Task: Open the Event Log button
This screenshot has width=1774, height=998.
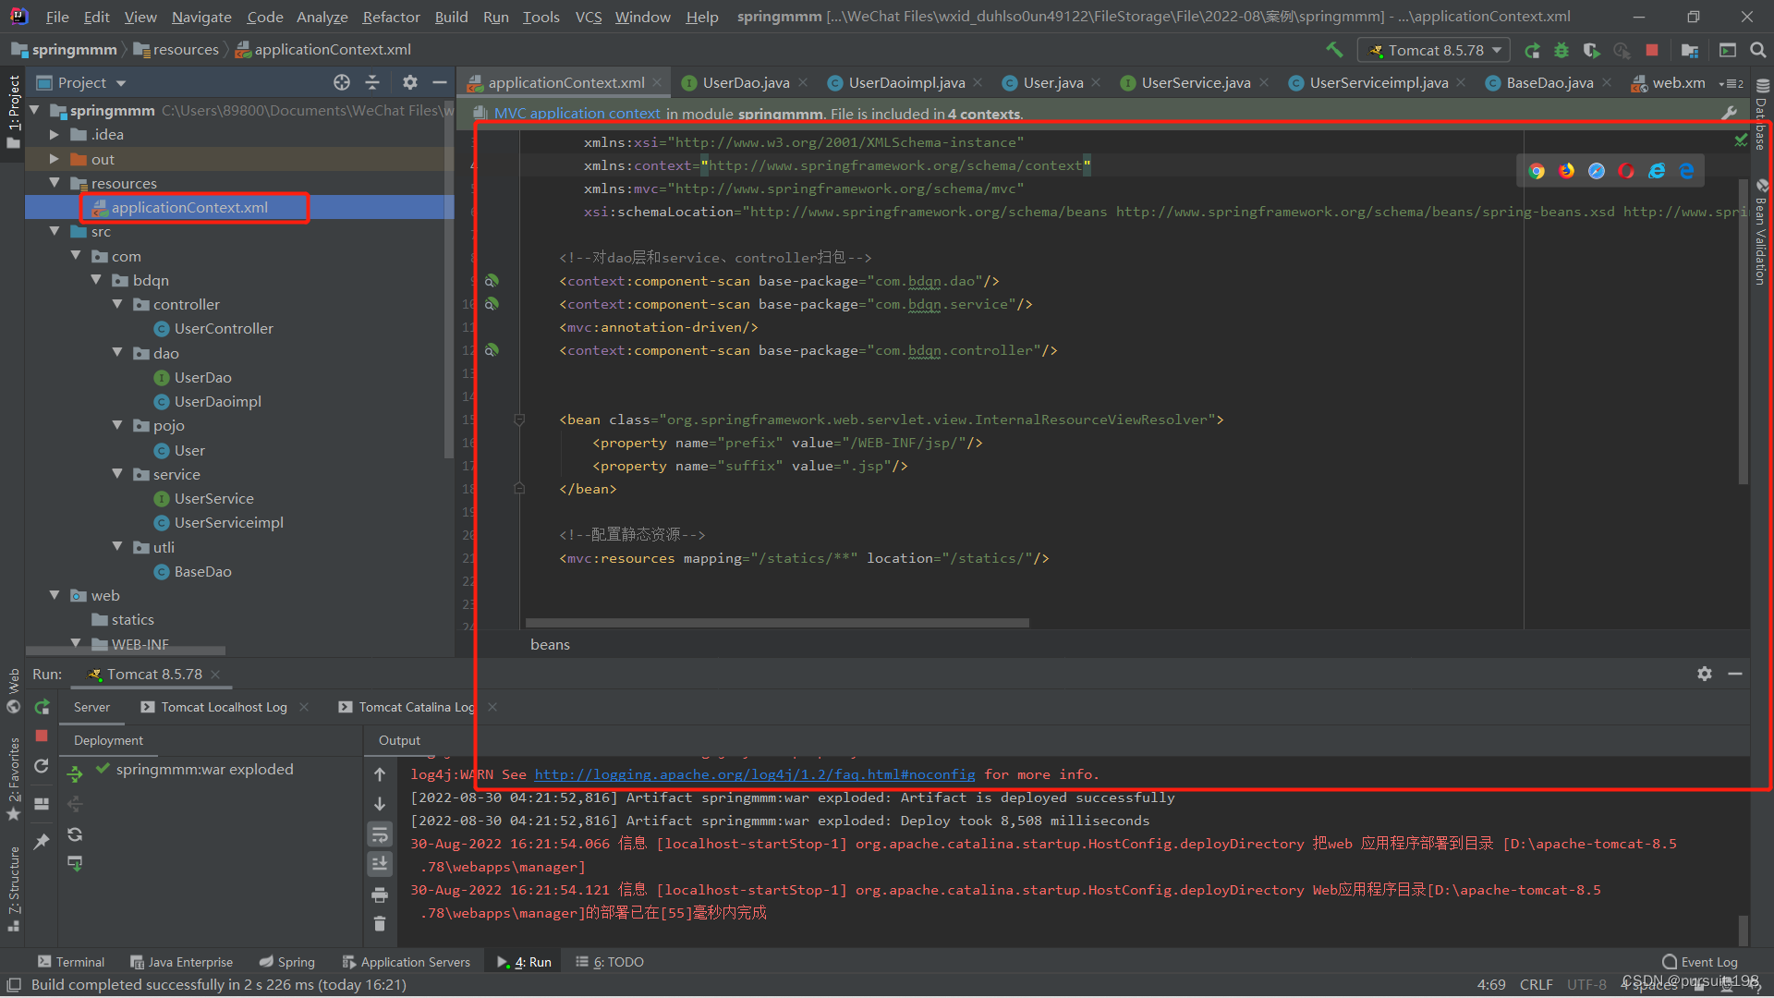Action: tap(1700, 962)
